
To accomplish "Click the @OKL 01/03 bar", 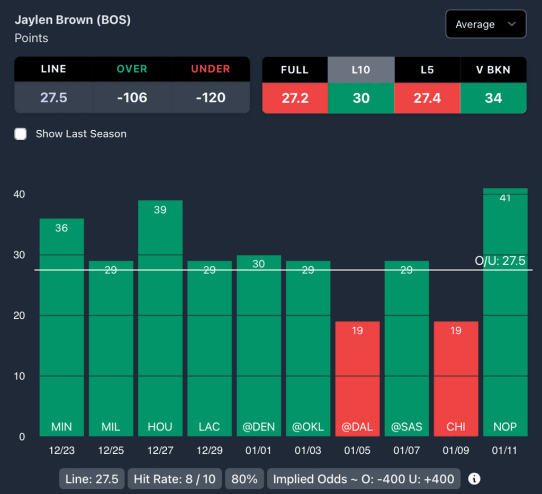I will (x=308, y=348).
